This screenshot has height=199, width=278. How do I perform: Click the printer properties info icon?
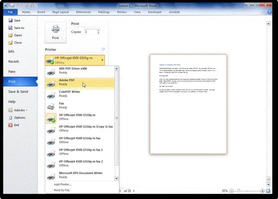pos(103,49)
